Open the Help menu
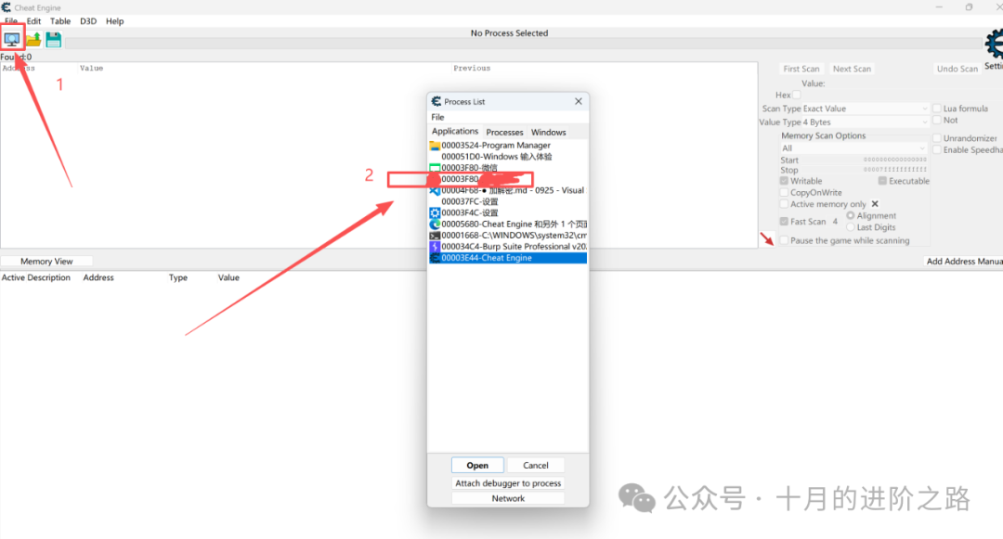Viewport: 1003px width, 539px height. pos(115,21)
